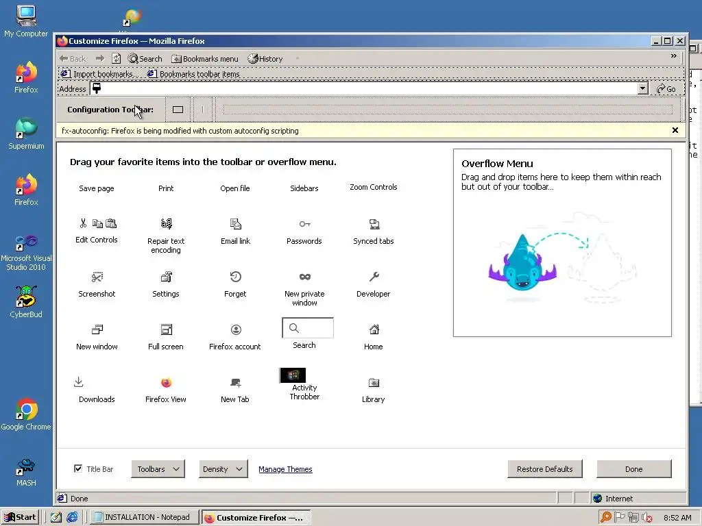Click the Activity Throbber icon
The width and height of the screenshot is (702, 526).
click(293, 375)
